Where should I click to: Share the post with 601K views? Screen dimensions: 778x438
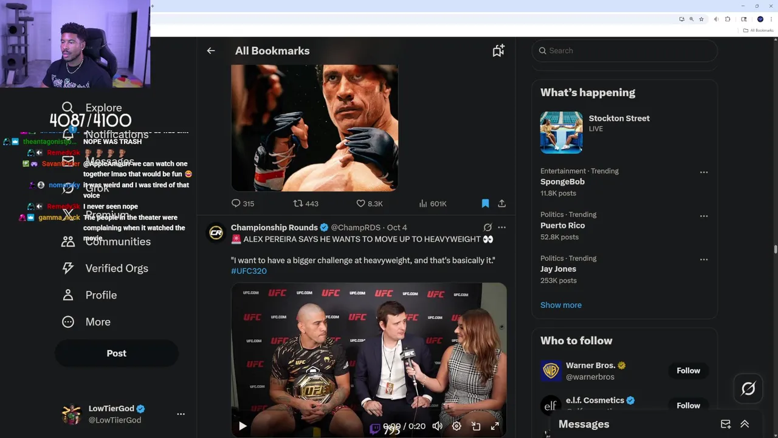(x=501, y=204)
